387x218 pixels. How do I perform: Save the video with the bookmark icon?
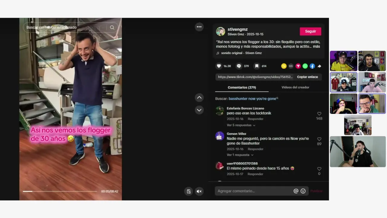[256, 66]
